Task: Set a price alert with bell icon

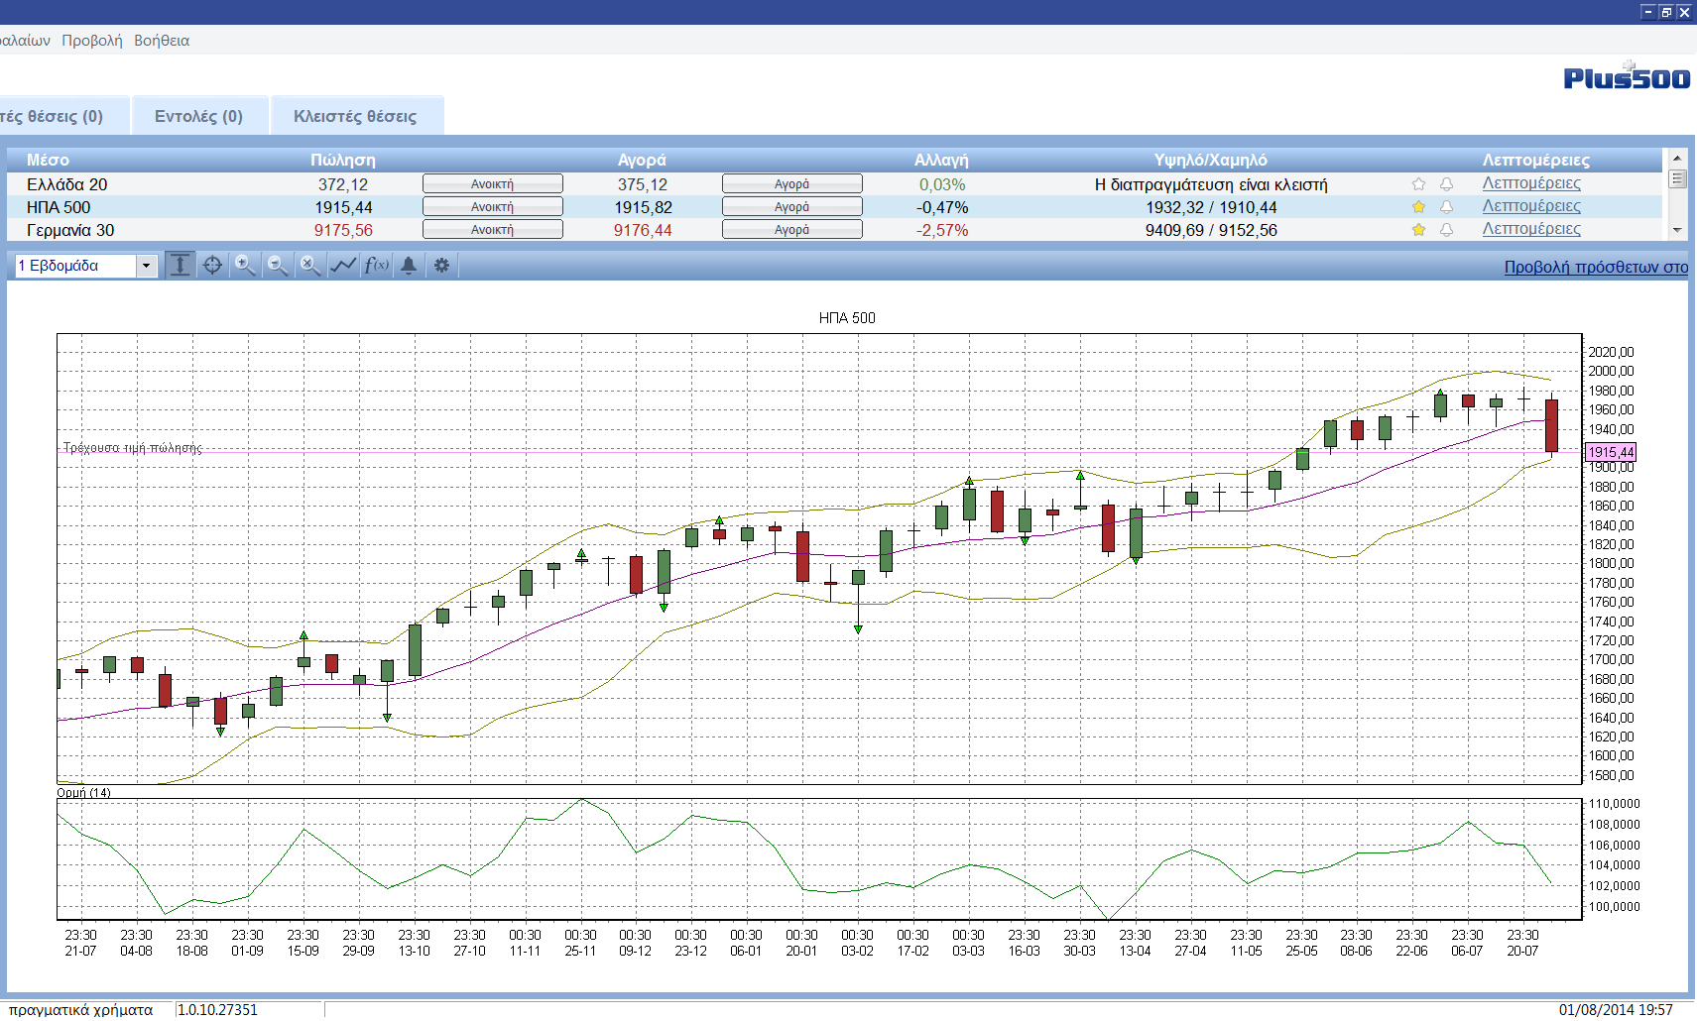Action: click(x=409, y=265)
